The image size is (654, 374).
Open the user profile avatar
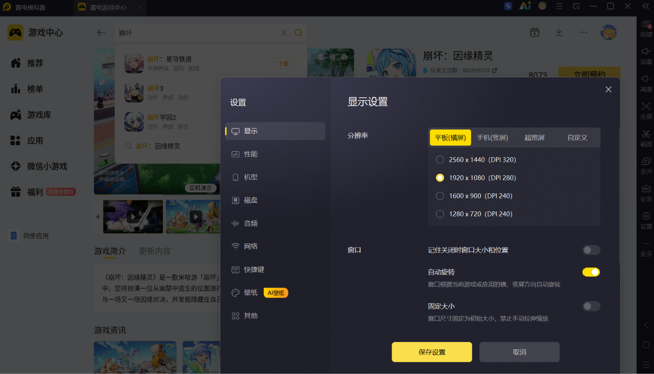point(608,32)
